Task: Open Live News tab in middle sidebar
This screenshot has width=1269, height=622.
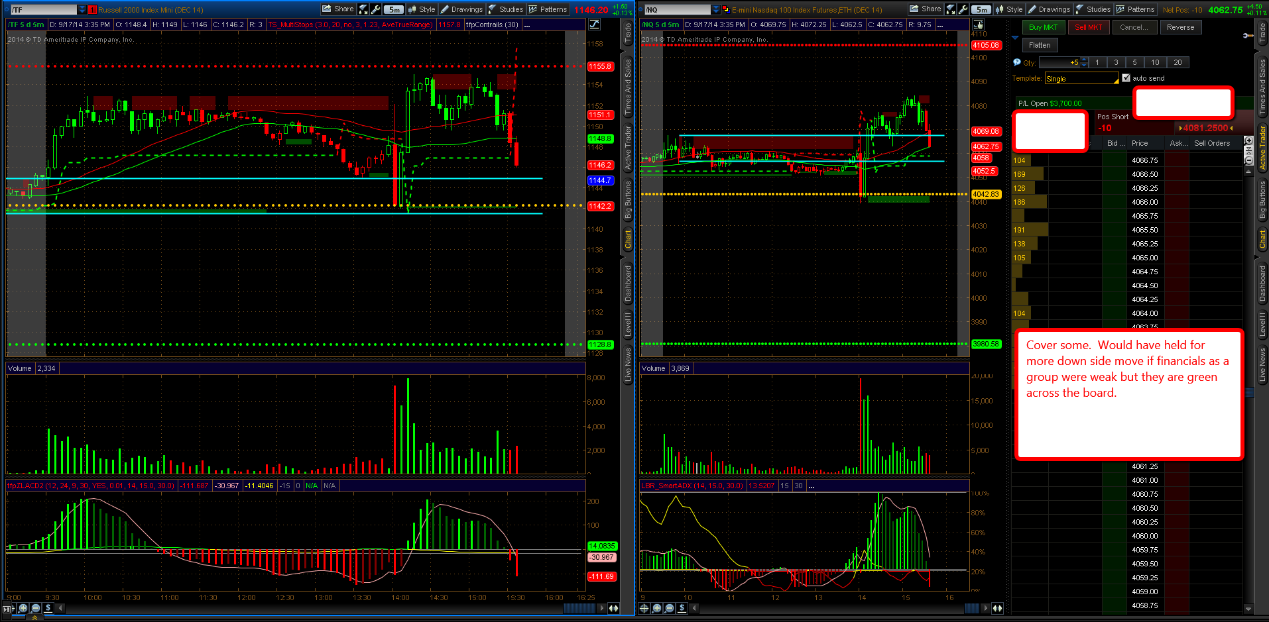Action: click(x=628, y=364)
